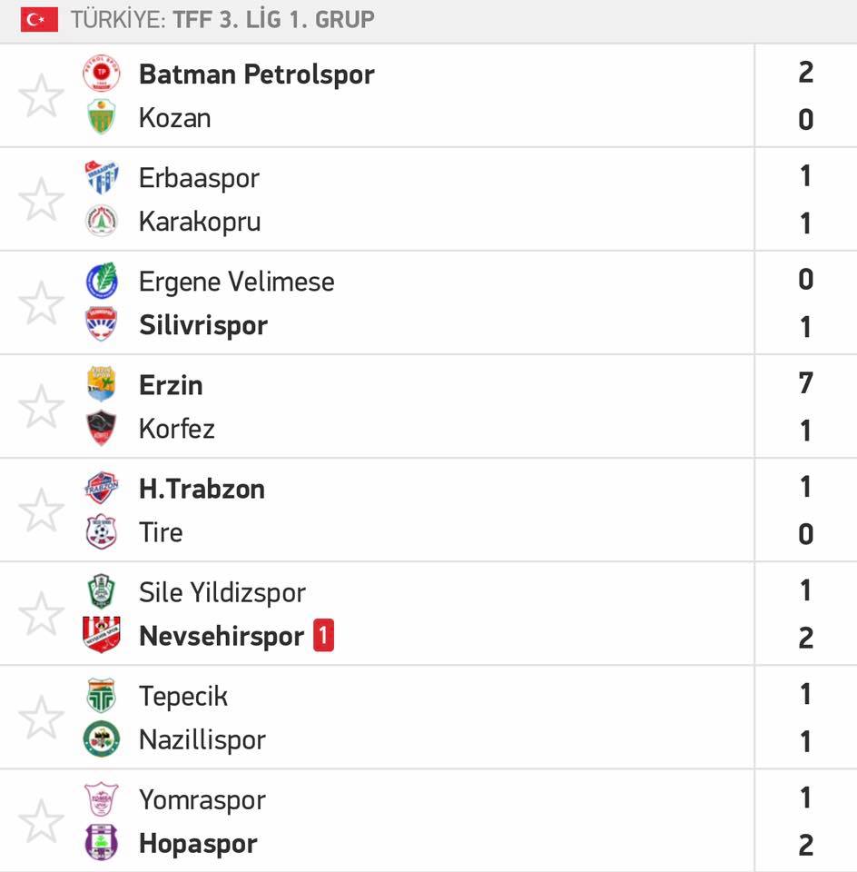The width and height of the screenshot is (857, 872).
Task: Click Nevsehirspor red card indicator
Action: coord(323,635)
